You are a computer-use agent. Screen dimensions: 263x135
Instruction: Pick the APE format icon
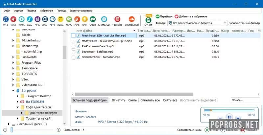[77, 19]
